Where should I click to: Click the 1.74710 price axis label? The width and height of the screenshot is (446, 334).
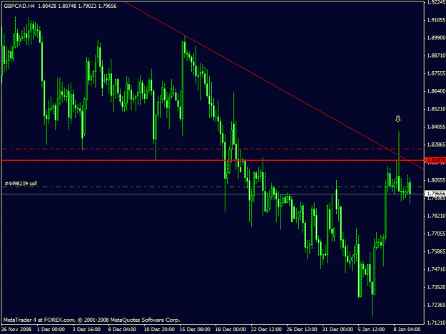click(x=436, y=269)
